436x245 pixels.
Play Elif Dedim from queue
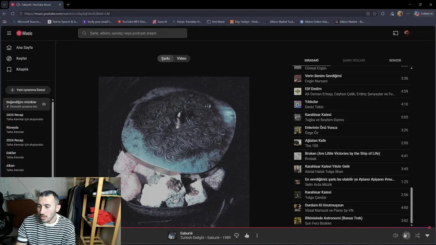(351, 91)
